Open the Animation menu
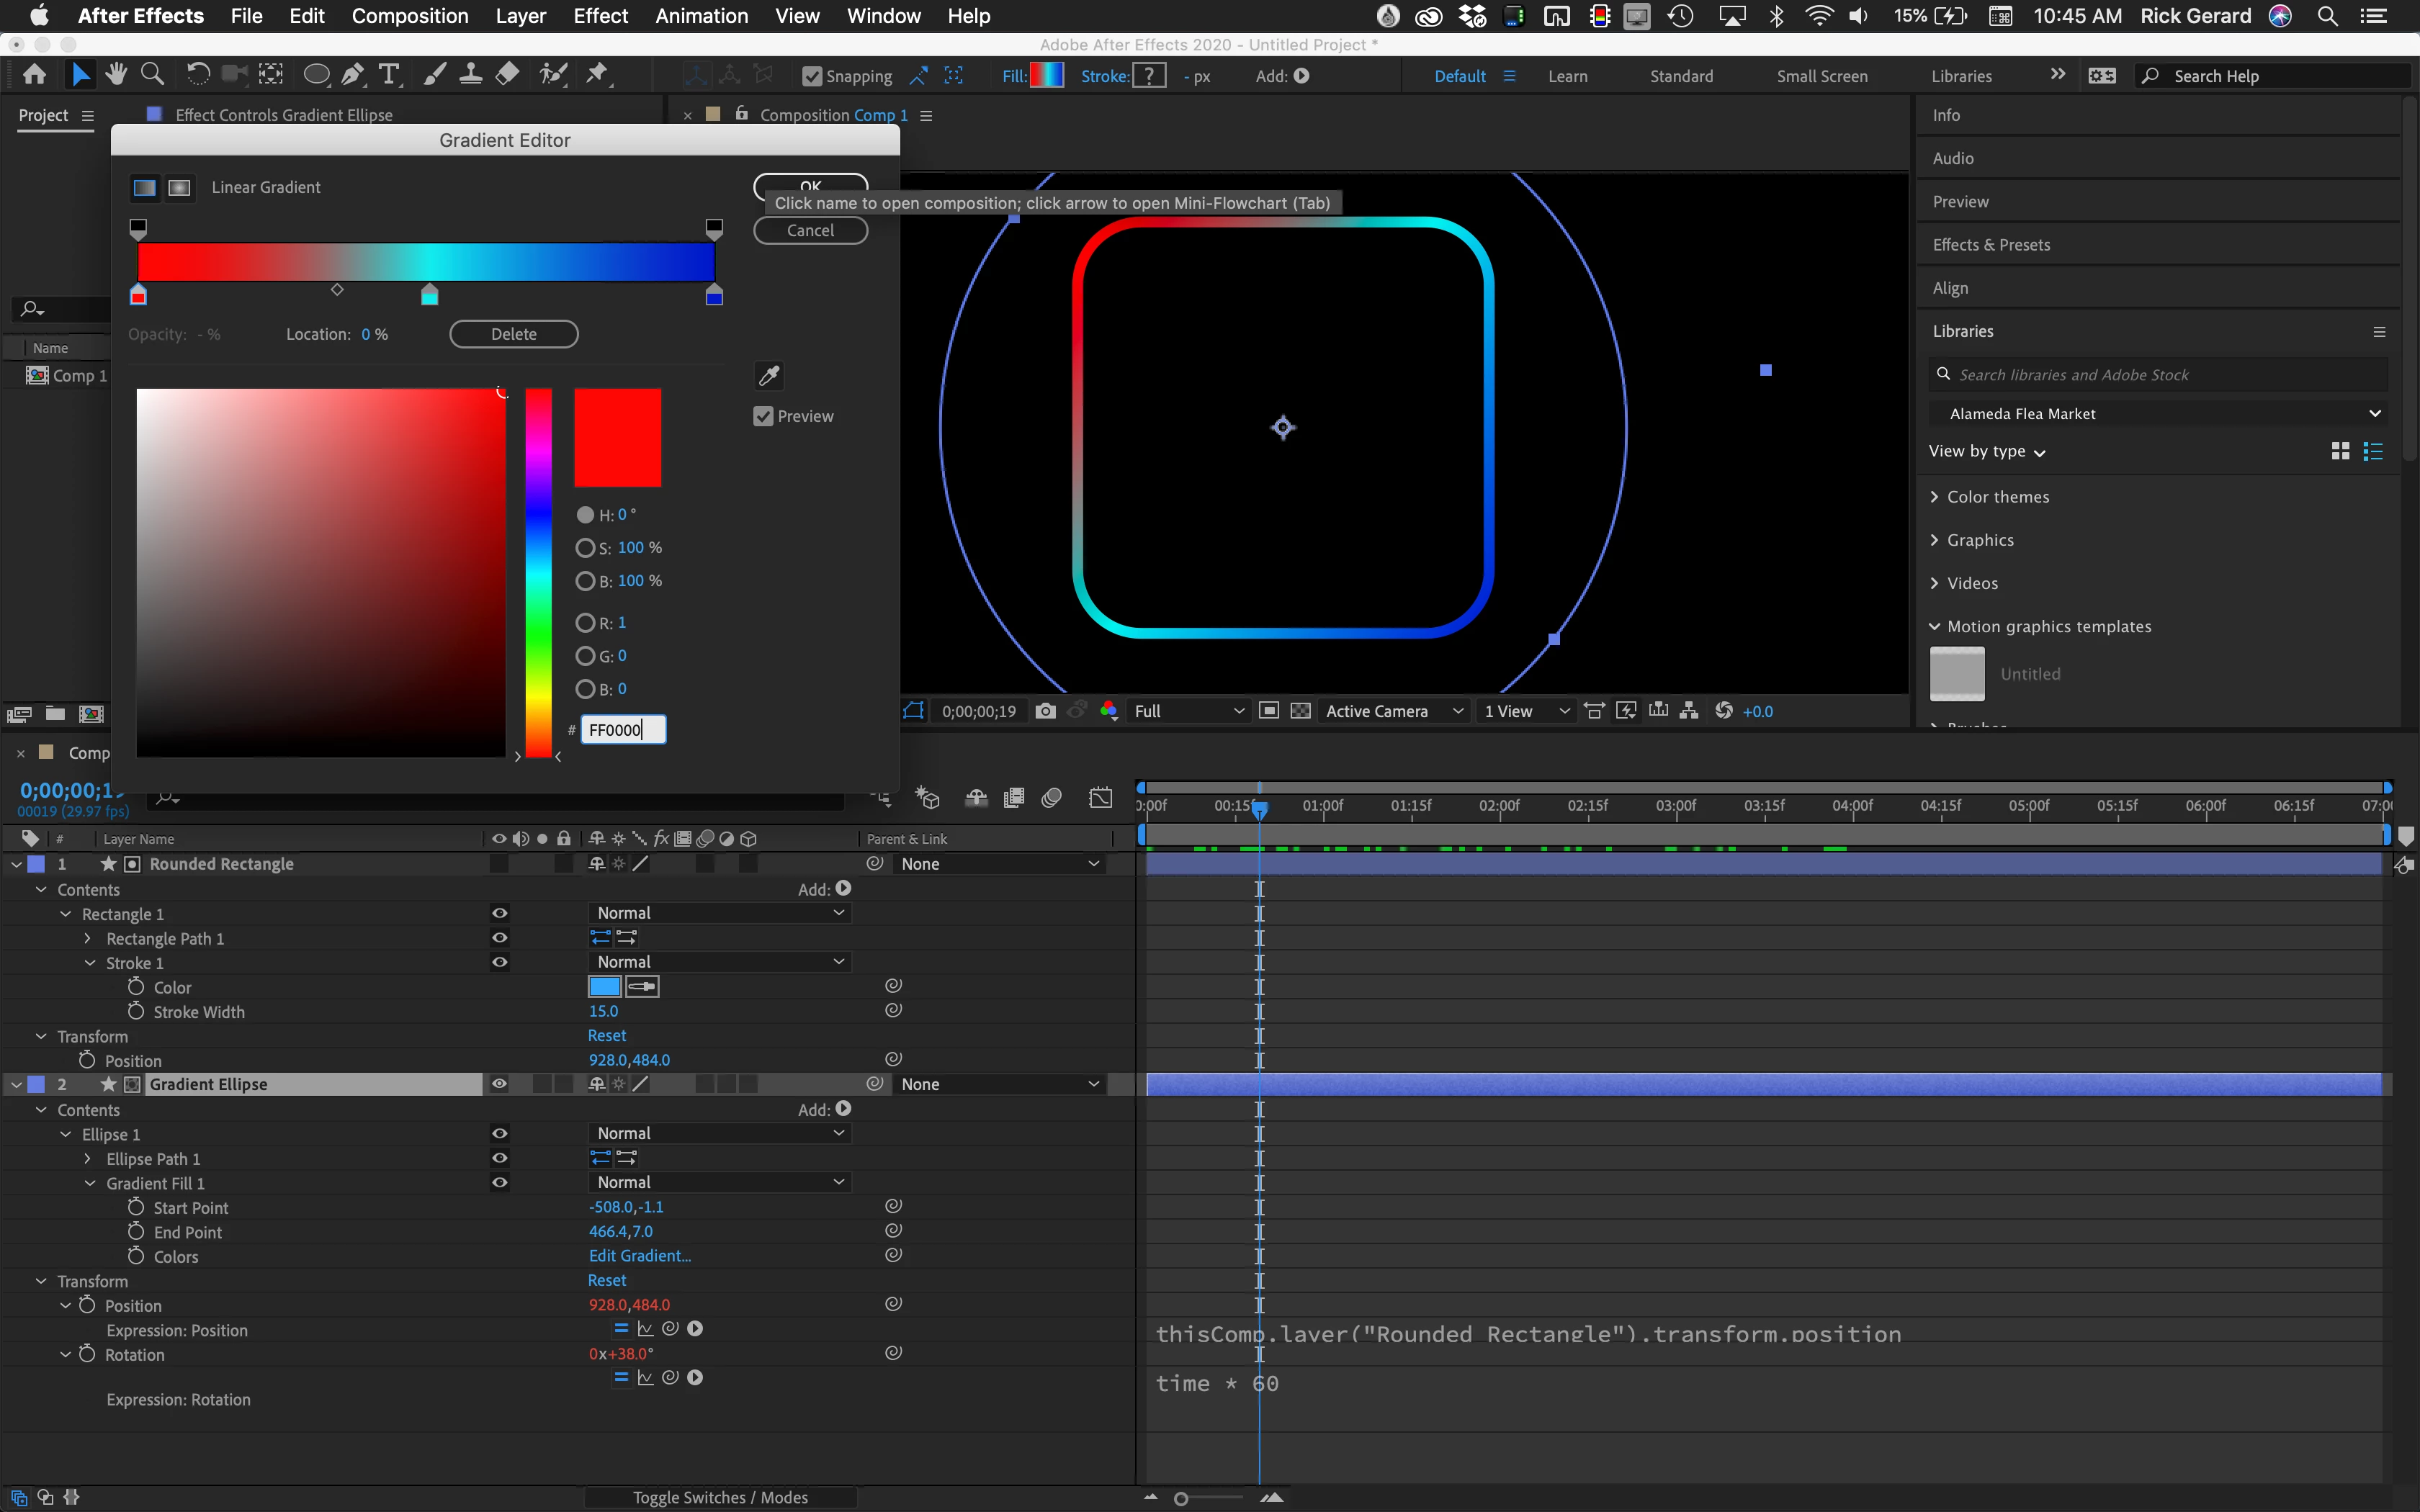Viewport: 2420px width, 1512px height. (701, 16)
